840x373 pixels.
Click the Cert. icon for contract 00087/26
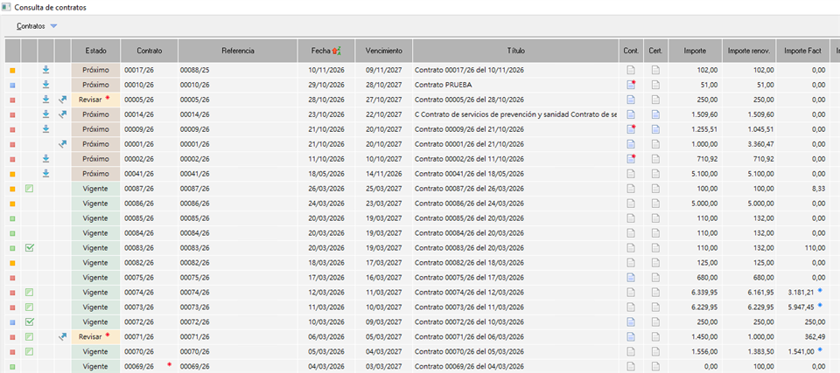tap(655, 189)
